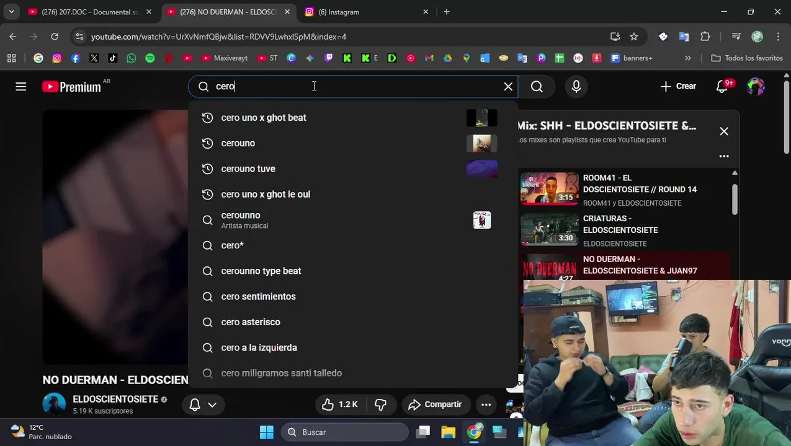The width and height of the screenshot is (791, 446).
Task: Open YouTube notifications bell
Action: click(722, 87)
